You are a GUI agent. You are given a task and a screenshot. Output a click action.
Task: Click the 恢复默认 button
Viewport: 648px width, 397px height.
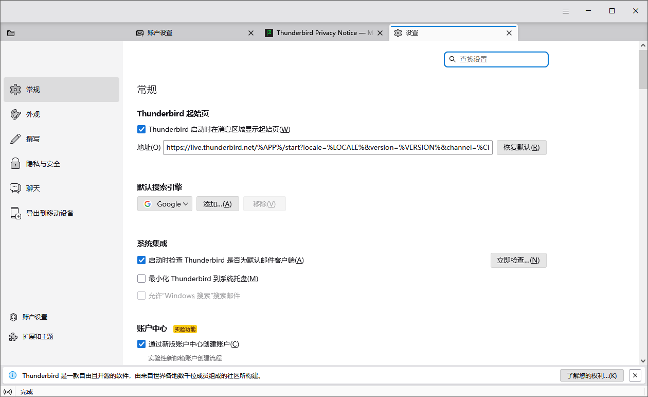[x=521, y=147]
